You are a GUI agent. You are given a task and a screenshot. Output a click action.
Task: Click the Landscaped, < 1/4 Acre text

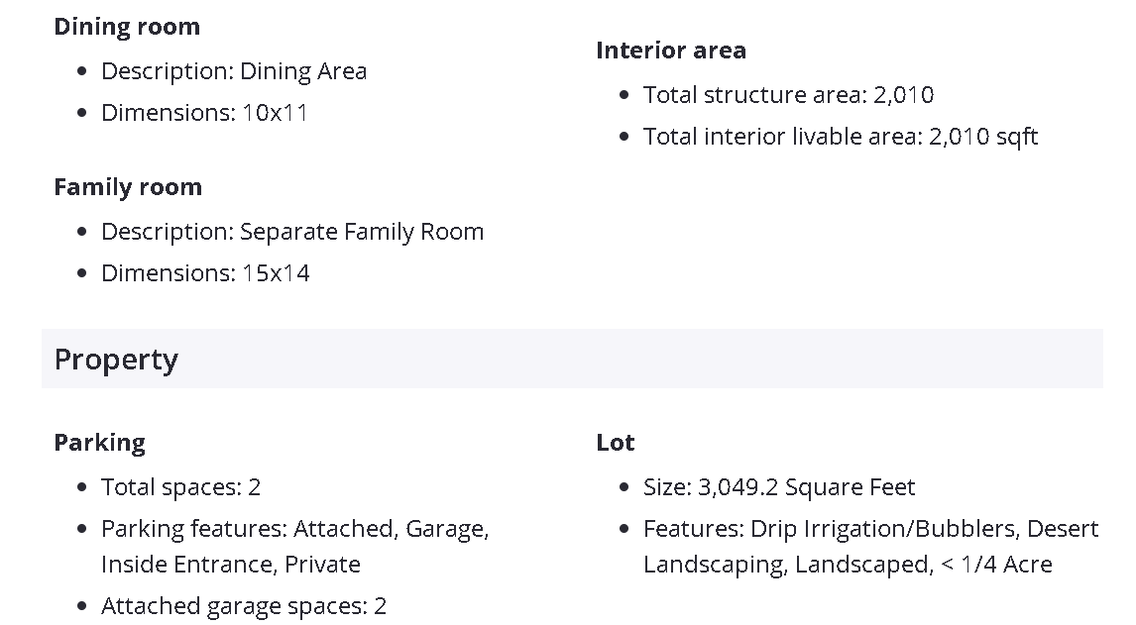click(848, 565)
